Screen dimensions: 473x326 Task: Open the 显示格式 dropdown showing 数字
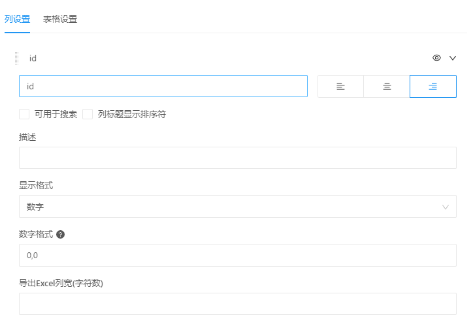point(229,207)
